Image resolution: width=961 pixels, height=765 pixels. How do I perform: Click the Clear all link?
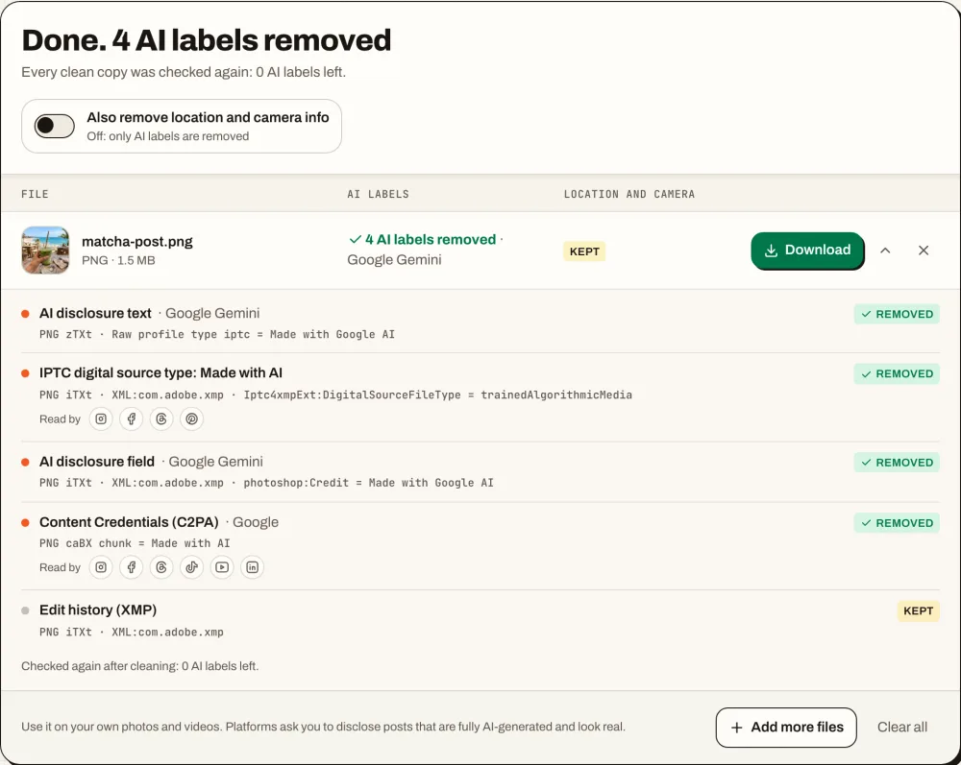tap(902, 727)
